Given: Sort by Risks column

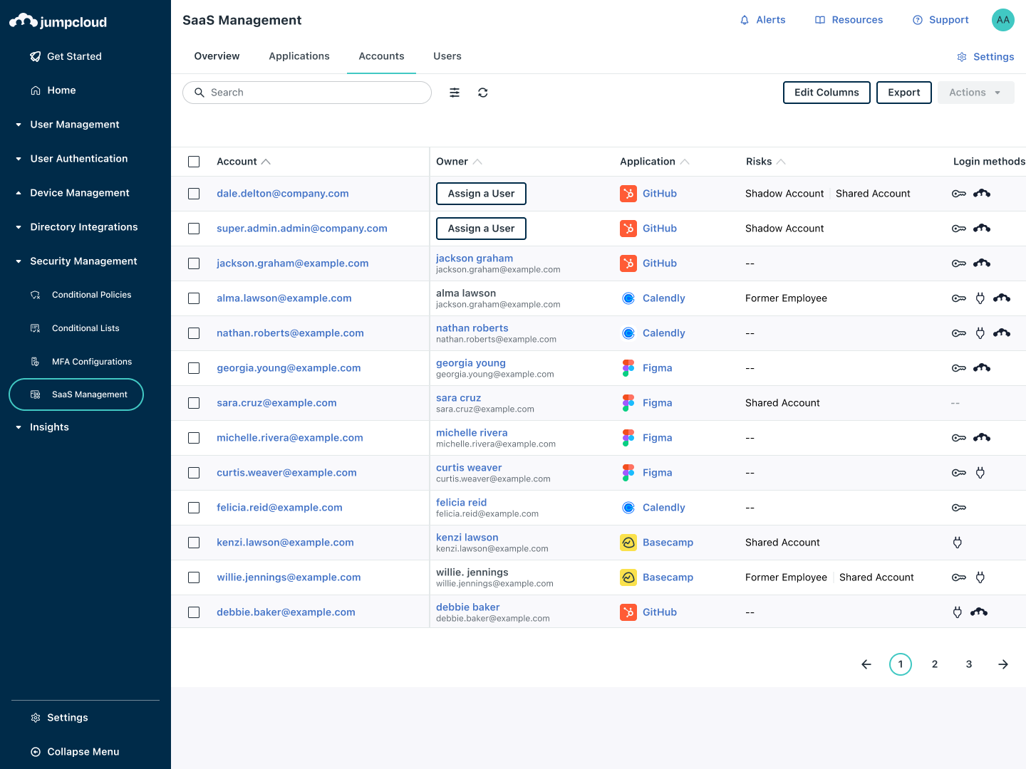Looking at the screenshot, I should [766, 162].
